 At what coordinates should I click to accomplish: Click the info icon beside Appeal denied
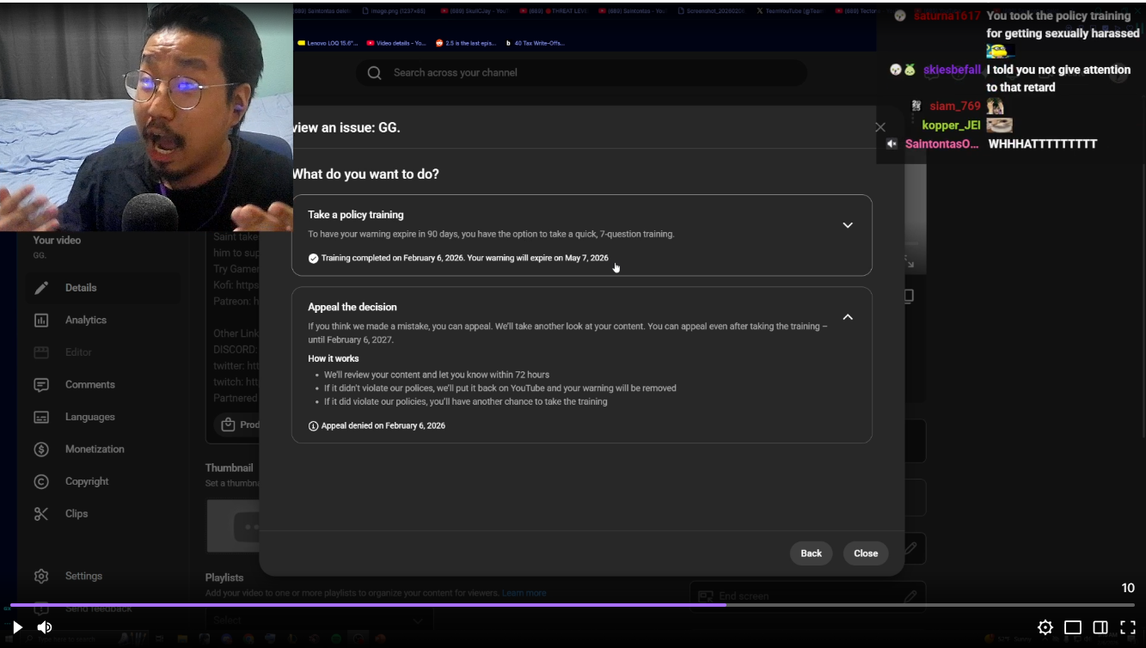point(313,426)
